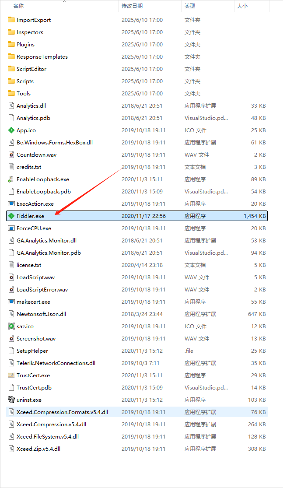Click the 2019/10/3 7:11 date entry
The height and width of the screenshot is (488, 283).
click(x=140, y=363)
